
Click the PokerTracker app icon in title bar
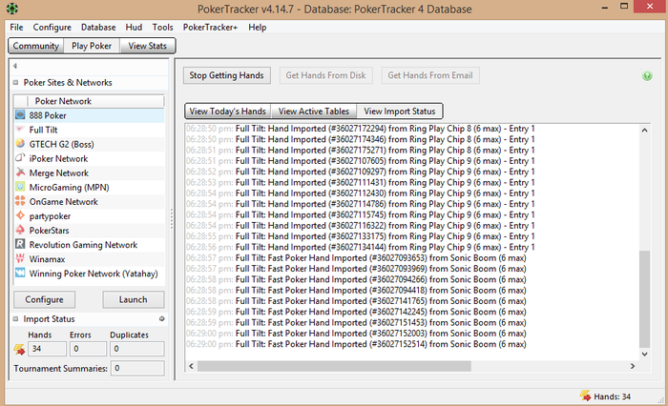tap(12, 9)
